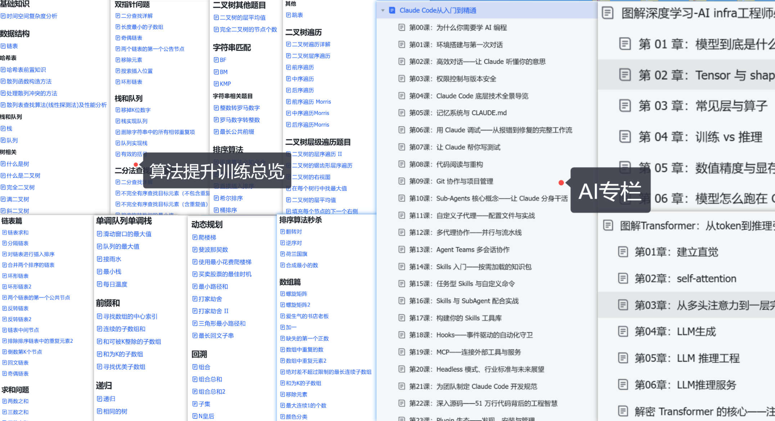775x421 pixels.
Task: Open 前序遍历 Morris link
Action: [x=311, y=102]
